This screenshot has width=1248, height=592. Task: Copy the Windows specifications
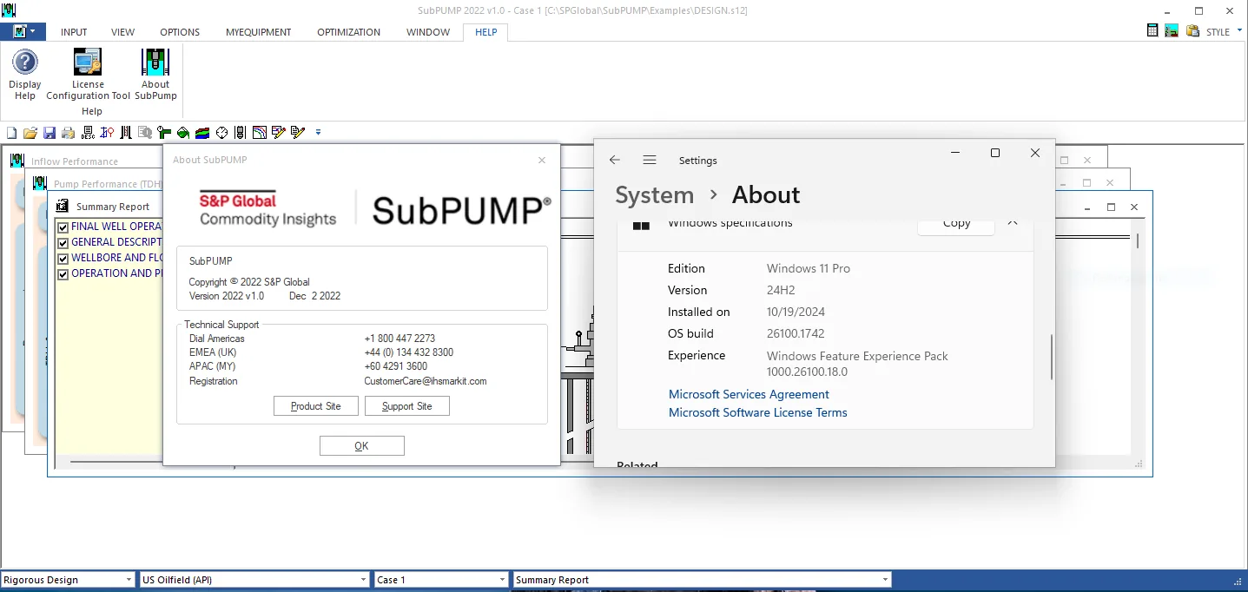click(x=956, y=224)
